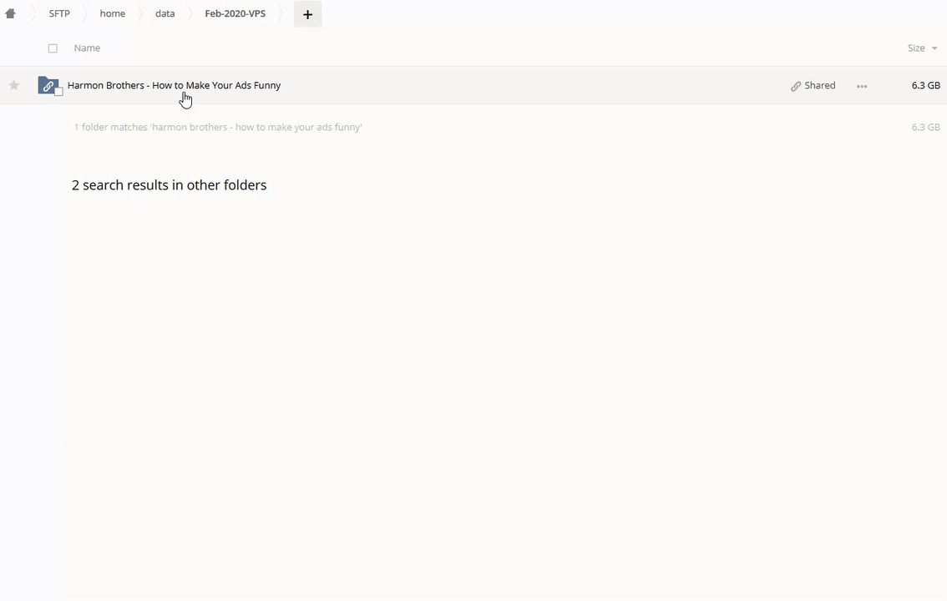The height and width of the screenshot is (601, 947).
Task: Check the small checkbox on Harmon Brothers folder
Action: tap(59, 92)
